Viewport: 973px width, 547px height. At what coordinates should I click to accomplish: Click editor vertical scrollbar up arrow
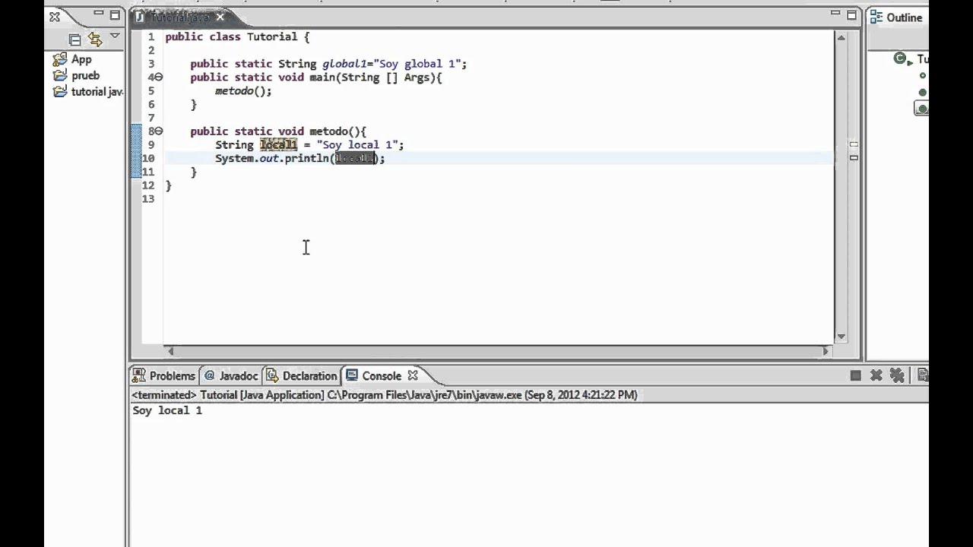[x=841, y=37]
